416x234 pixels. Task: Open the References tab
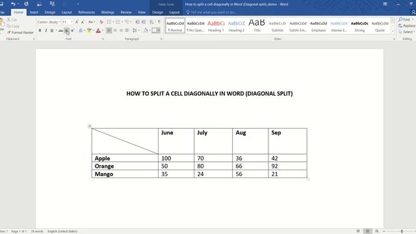(x=86, y=12)
